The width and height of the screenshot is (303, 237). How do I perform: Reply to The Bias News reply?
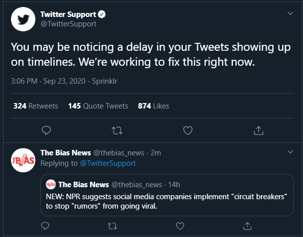tap(45, 226)
